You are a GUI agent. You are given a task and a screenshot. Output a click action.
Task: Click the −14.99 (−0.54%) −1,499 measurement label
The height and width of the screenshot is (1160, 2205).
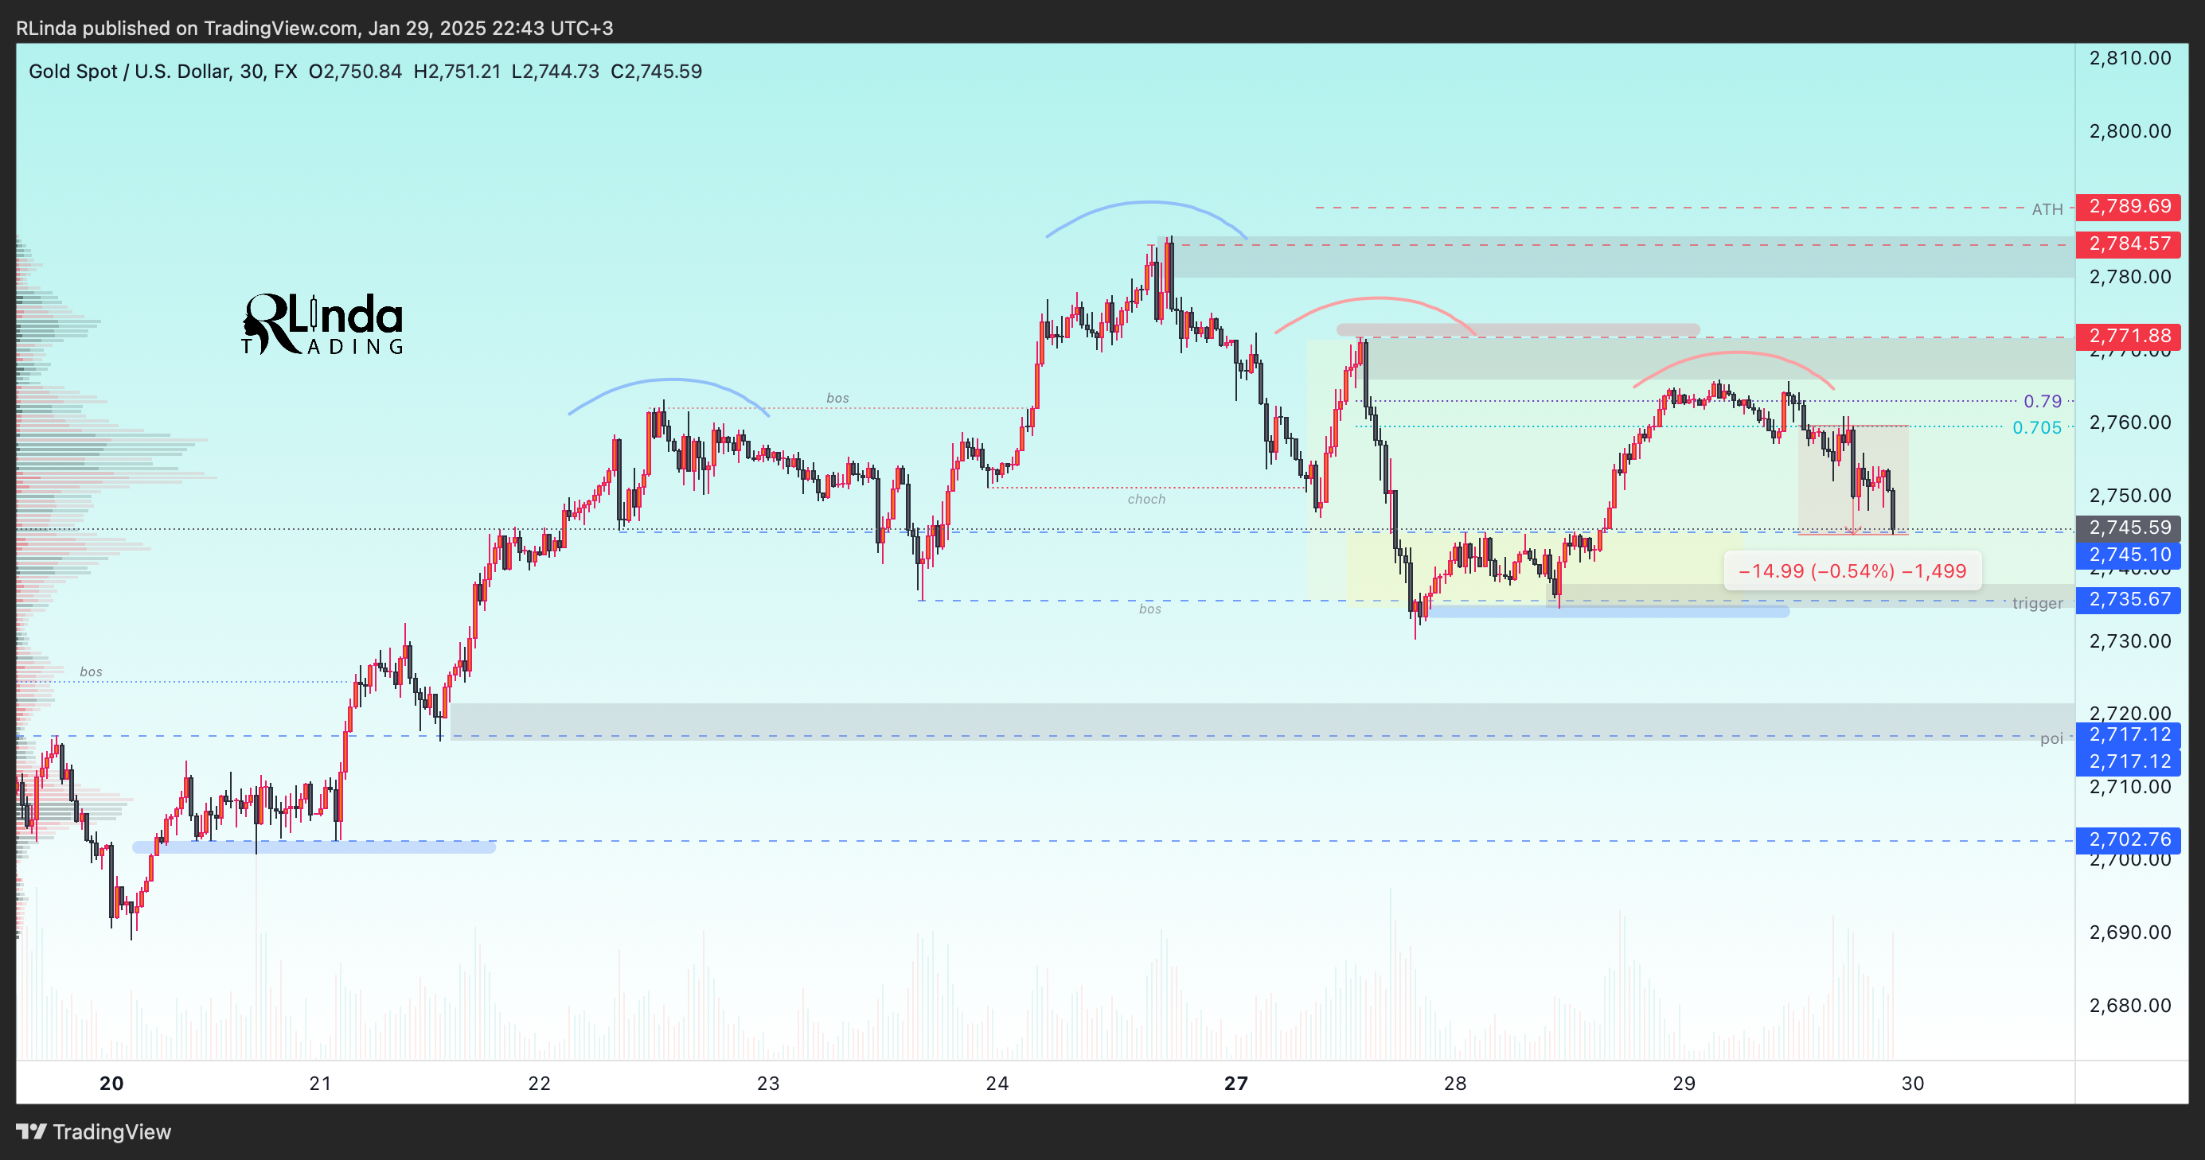pyautogui.click(x=1852, y=570)
